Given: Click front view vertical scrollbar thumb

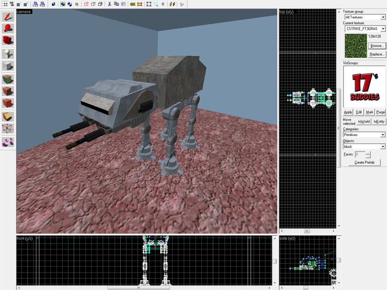Looking at the screenshot, I should click(x=275, y=261).
